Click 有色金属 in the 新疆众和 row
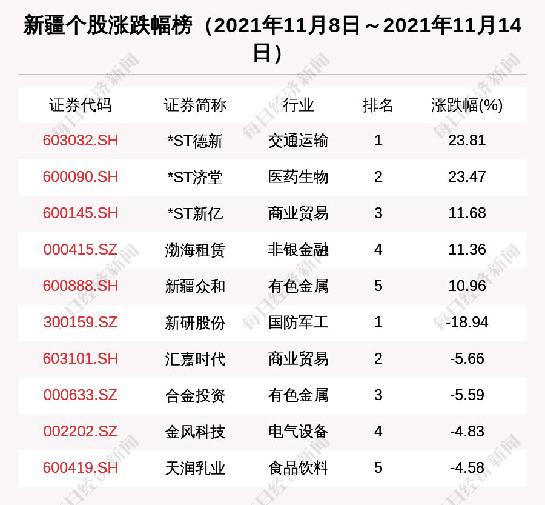The height and width of the screenshot is (505, 545). (x=298, y=286)
